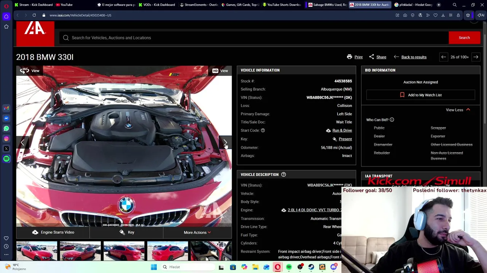
Task: Open the Key photo button
Action: click(x=126, y=232)
